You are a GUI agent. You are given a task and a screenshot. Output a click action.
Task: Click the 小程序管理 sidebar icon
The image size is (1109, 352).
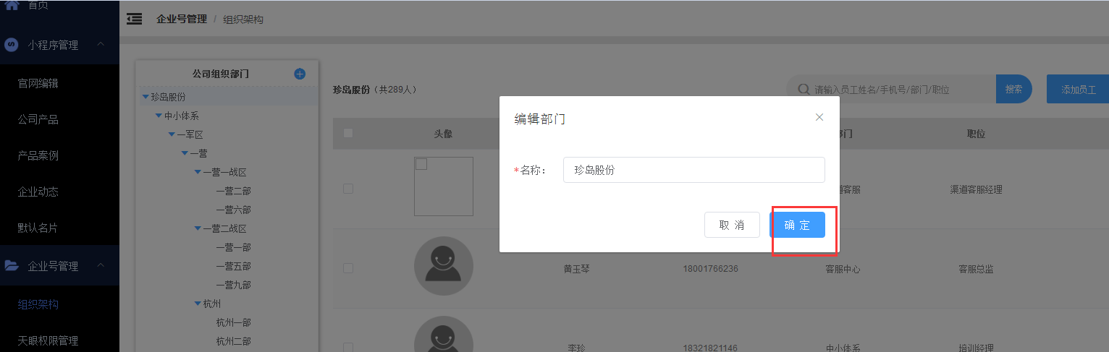tap(11, 45)
